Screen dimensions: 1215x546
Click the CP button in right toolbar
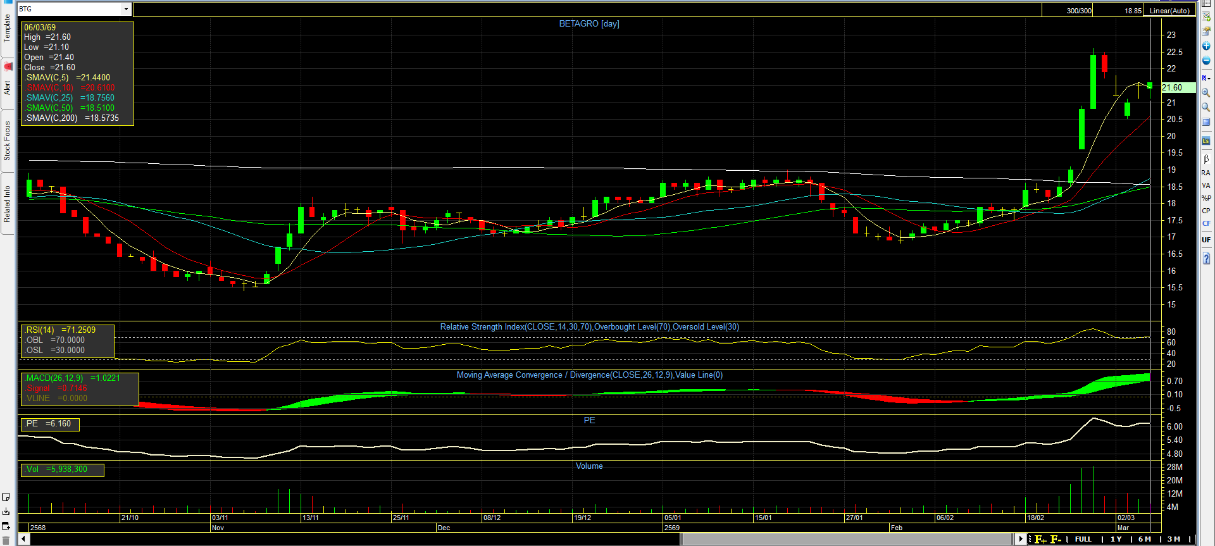point(1206,211)
